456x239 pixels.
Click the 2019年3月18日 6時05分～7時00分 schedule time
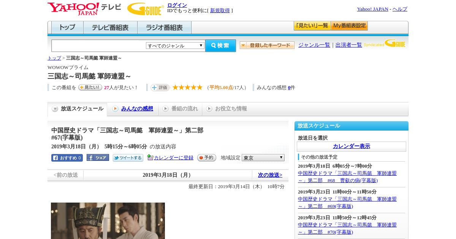click(x=335, y=166)
